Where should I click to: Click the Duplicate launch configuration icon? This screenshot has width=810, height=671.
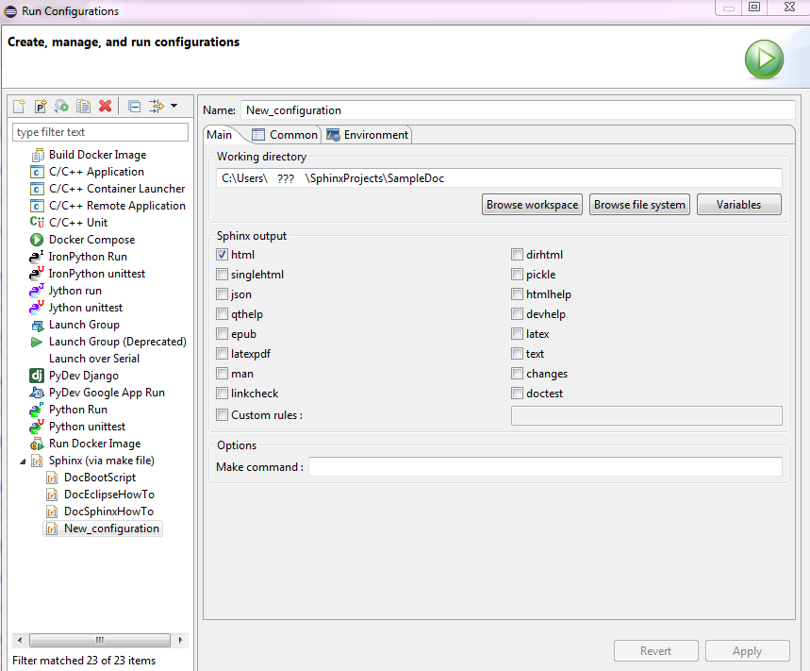83,107
